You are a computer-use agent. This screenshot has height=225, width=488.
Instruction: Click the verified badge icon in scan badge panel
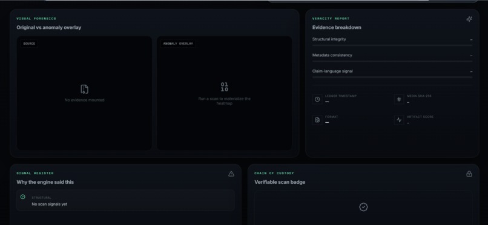363,207
